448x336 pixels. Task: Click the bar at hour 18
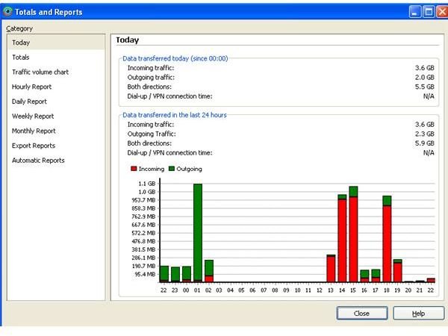coord(387,239)
